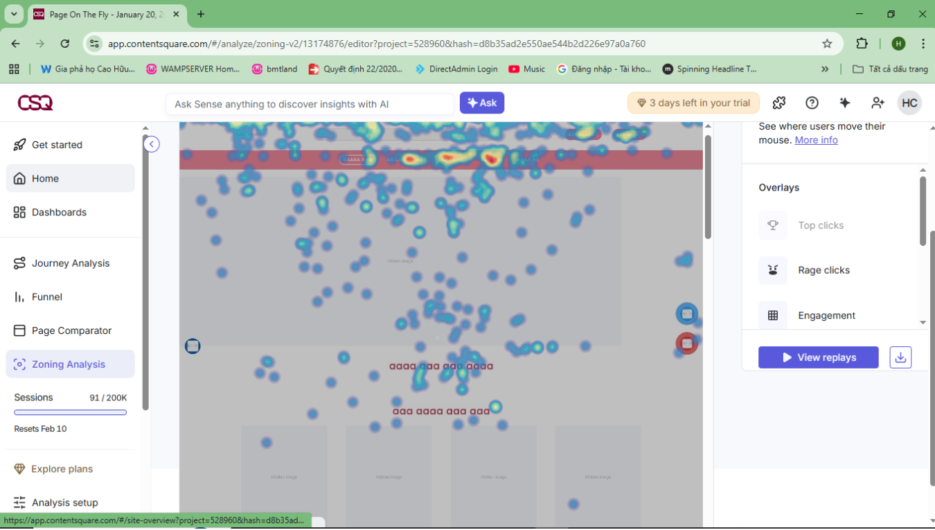The width and height of the screenshot is (935, 530).
Task: Click the Sessions usage progress bar
Action: (x=71, y=412)
